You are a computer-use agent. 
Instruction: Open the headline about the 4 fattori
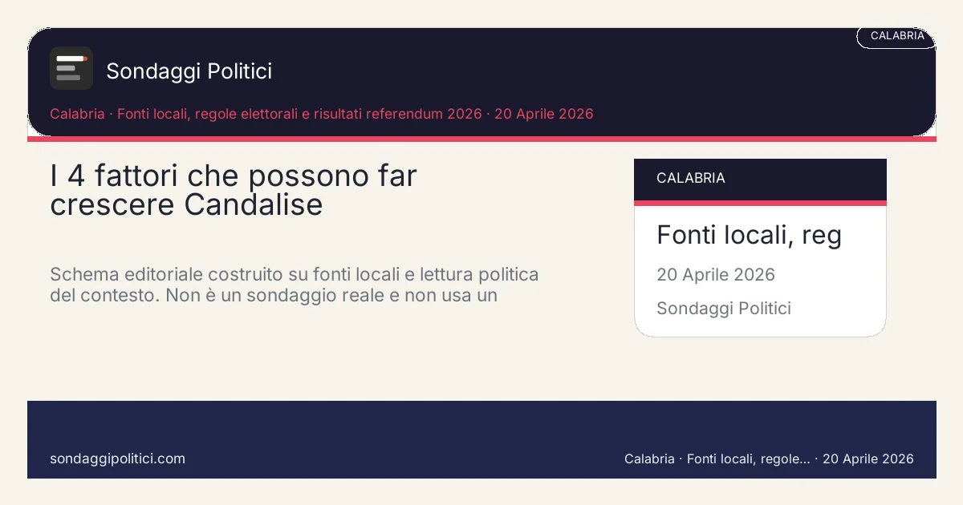coord(233,190)
